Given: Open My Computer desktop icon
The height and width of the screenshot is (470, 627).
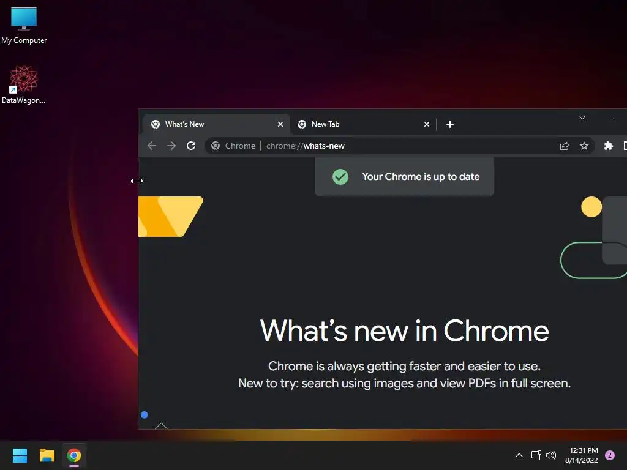Looking at the screenshot, I should [x=24, y=24].
